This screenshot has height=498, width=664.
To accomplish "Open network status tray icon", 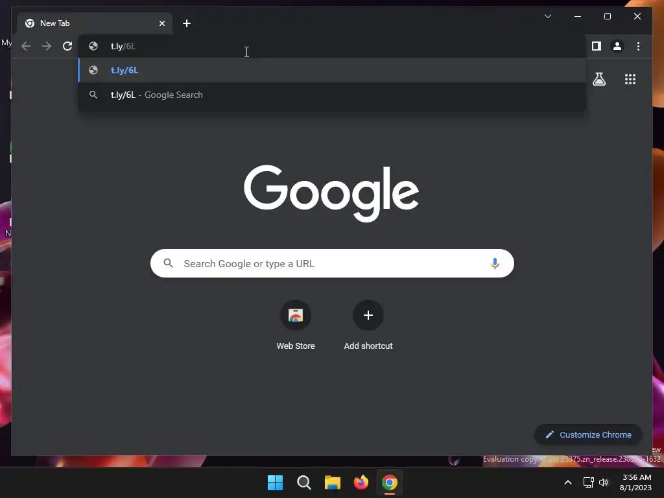I will click(x=588, y=482).
